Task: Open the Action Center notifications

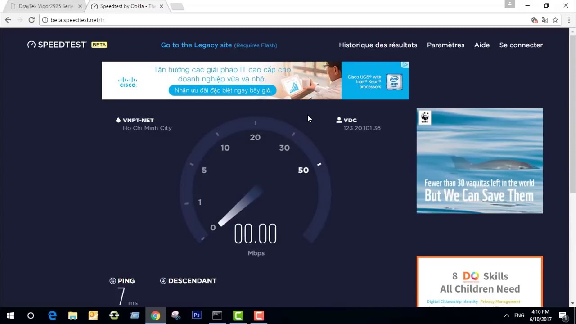Action: (563, 315)
